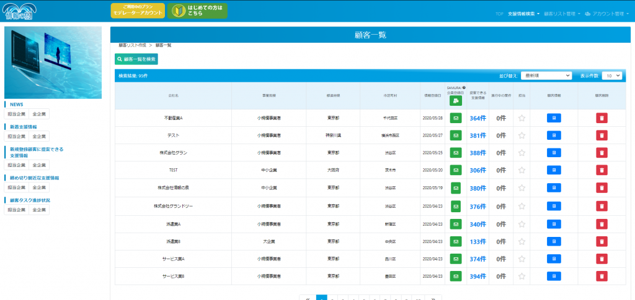The width and height of the screenshot is (635, 300).
Task: Delete the テスト customer with trash icon
Action: coord(602,135)
